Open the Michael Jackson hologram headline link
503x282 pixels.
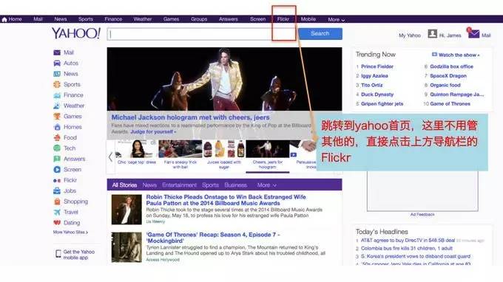tap(191, 117)
